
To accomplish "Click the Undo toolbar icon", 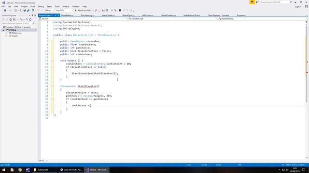I will tap(33, 11).
